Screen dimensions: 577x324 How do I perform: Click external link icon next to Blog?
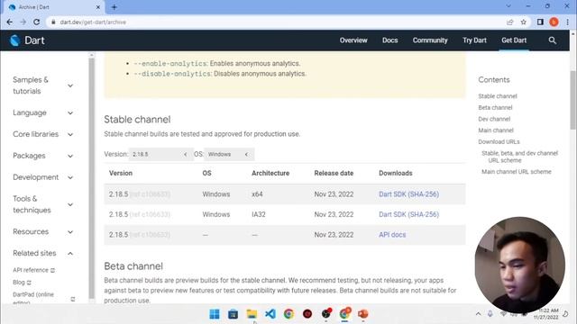(29, 283)
